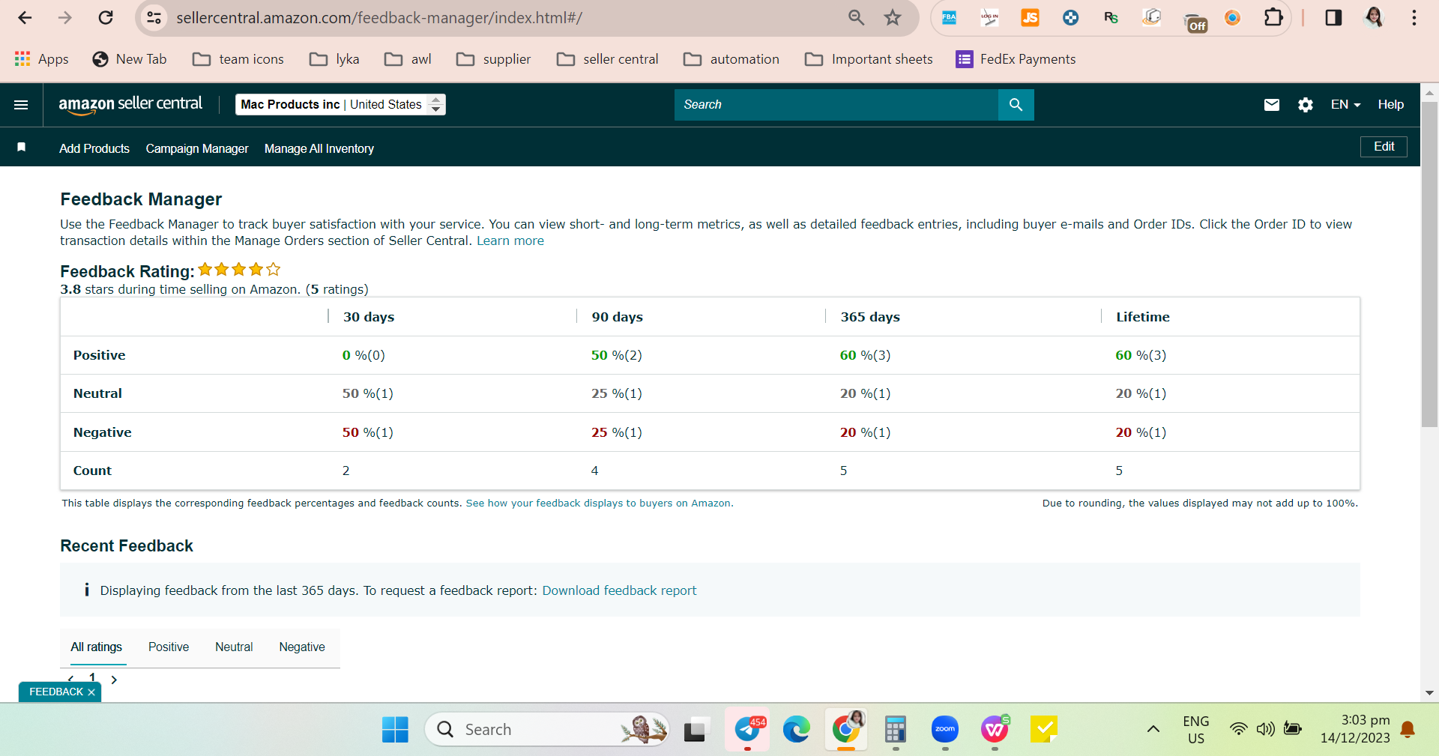The width and height of the screenshot is (1439, 756).
Task: Open the lyka bookmark folder
Action: [x=334, y=59]
